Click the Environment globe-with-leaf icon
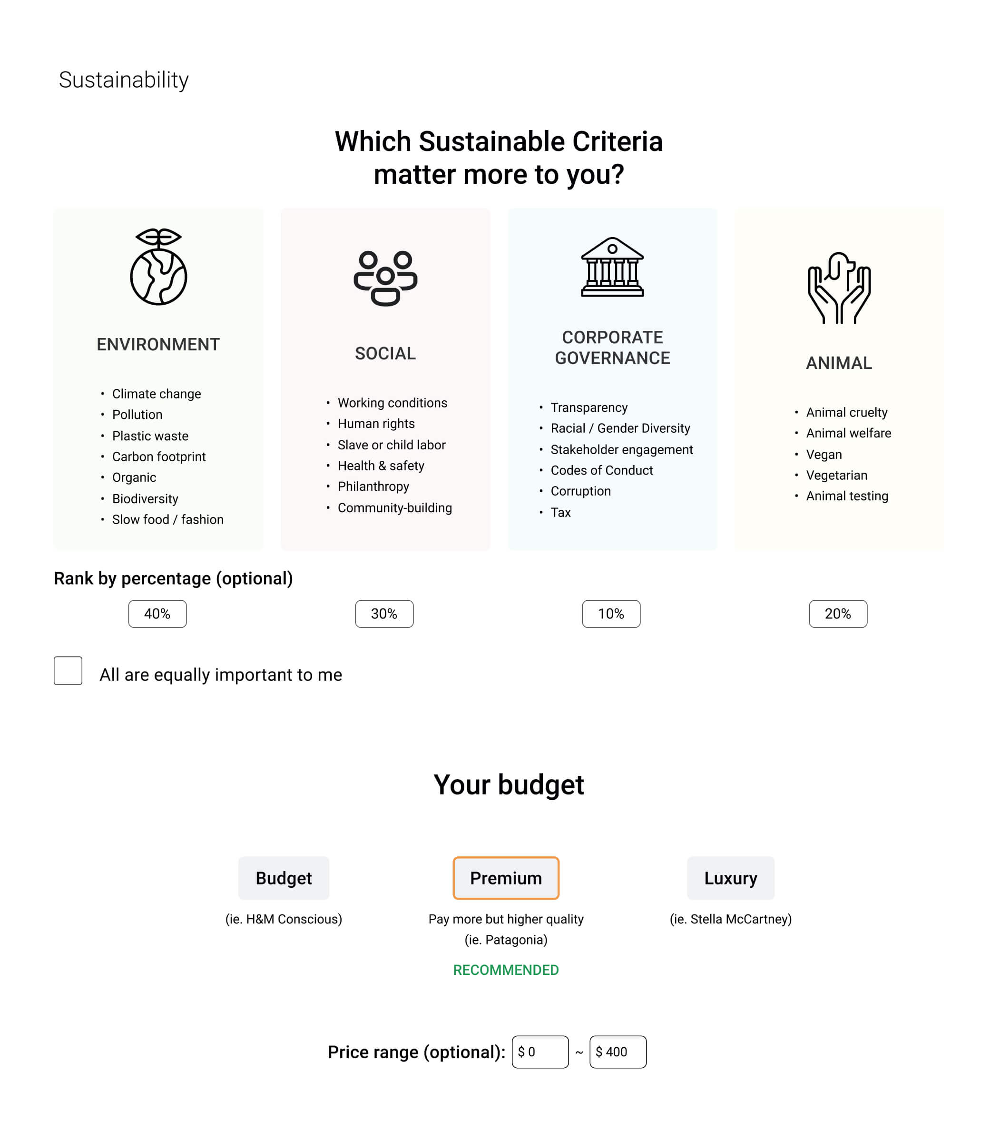 158,267
